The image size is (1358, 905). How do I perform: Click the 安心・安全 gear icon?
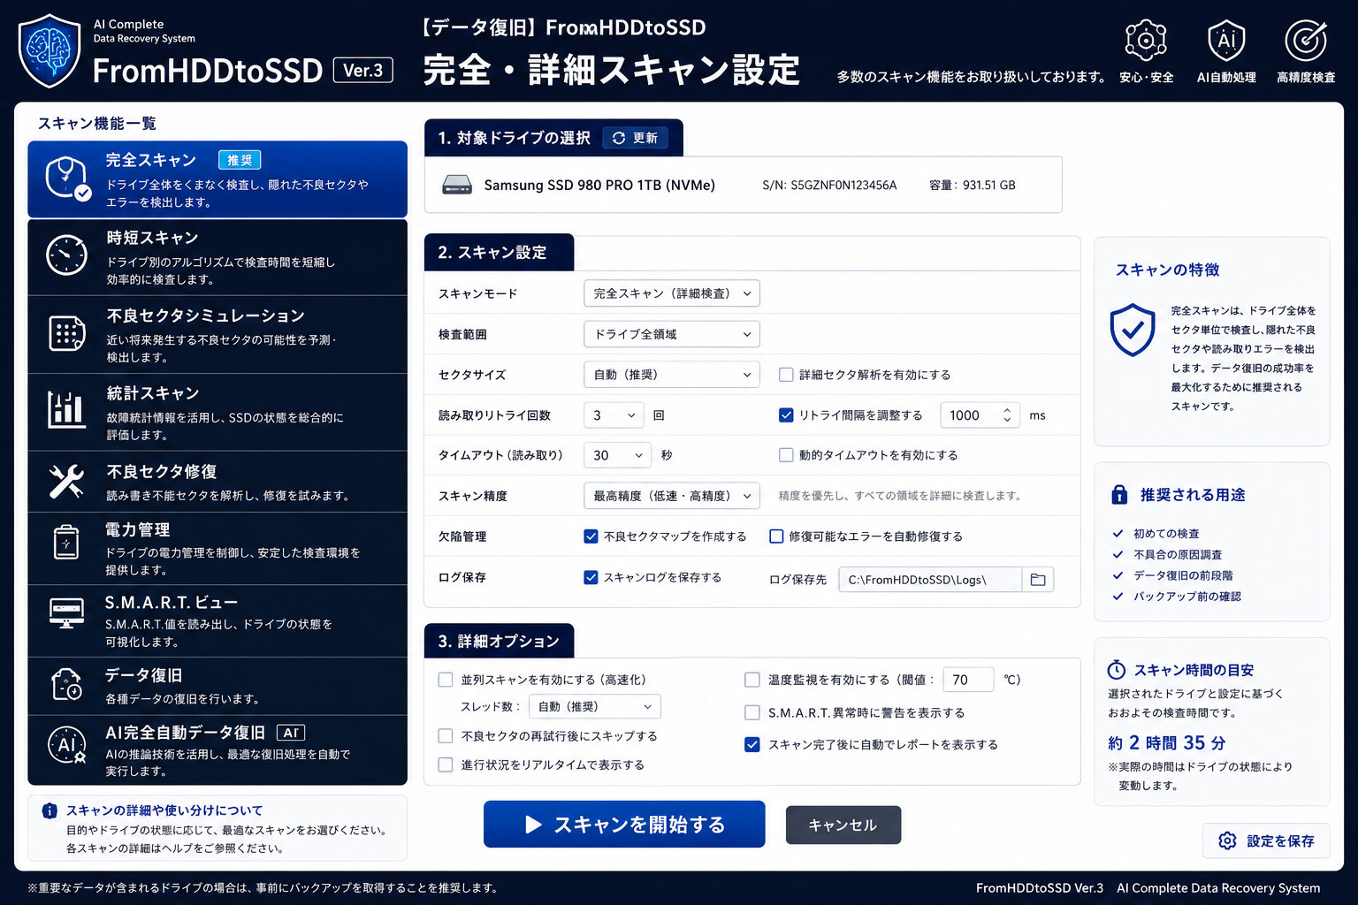(x=1146, y=41)
